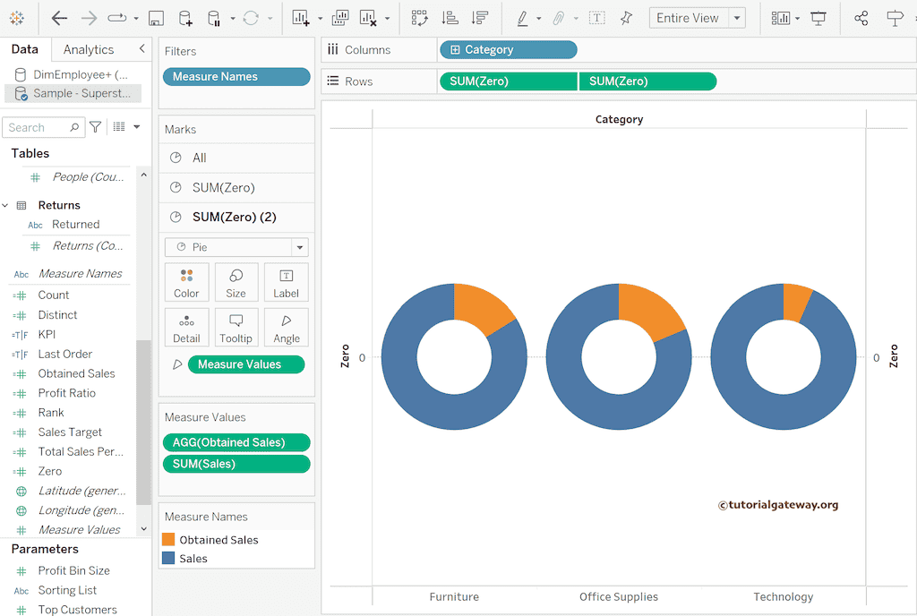Click the Label marks button
The width and height of the screenshot is (917, 616).
(x=286, y=282)
